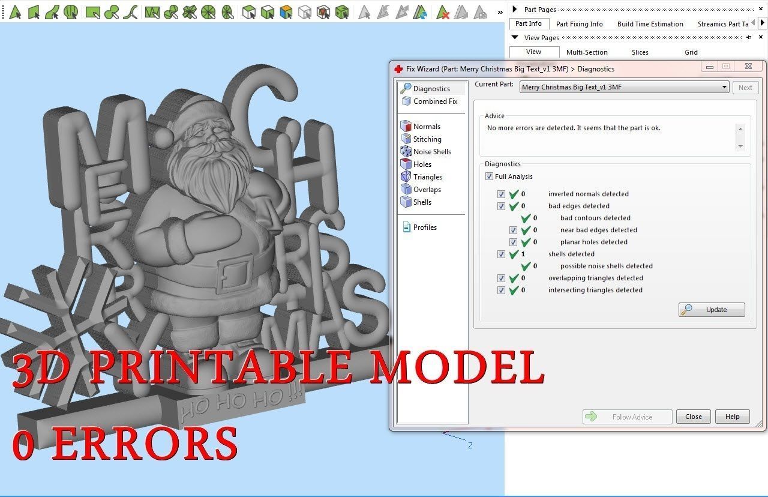Toggle overlapping triangles detected checkbox
Screen dimensions: 768x497
click(x=501, y=279)
